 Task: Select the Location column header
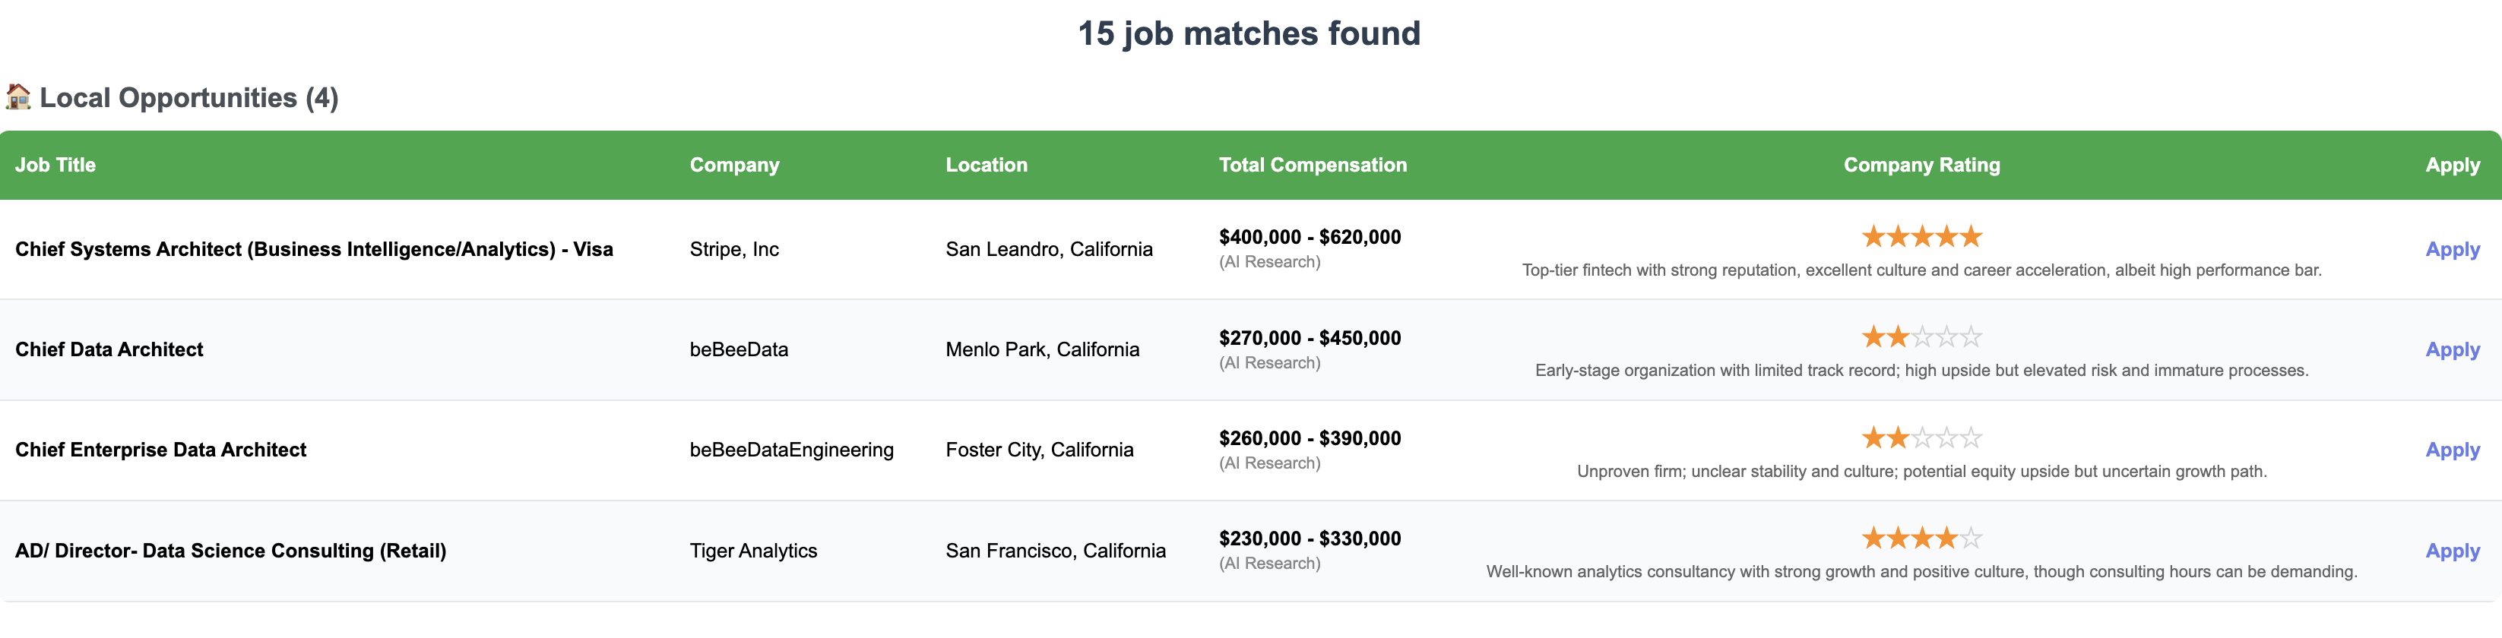click(986, 165)
